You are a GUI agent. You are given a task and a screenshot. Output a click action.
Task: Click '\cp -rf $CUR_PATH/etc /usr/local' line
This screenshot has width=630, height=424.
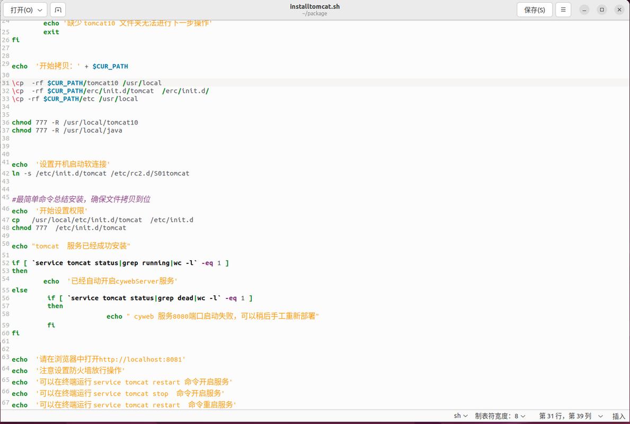point(75,99)
